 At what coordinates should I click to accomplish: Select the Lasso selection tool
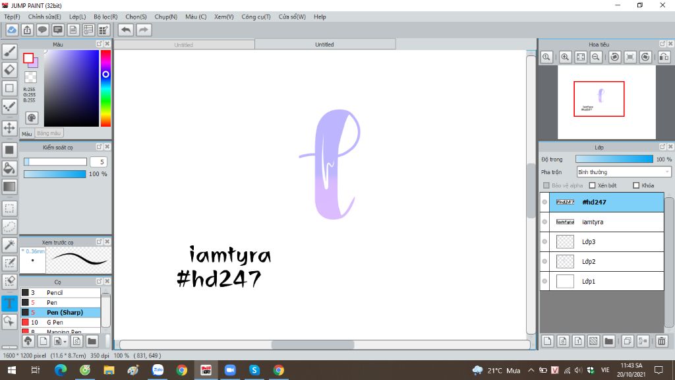(x=9, y=227)
